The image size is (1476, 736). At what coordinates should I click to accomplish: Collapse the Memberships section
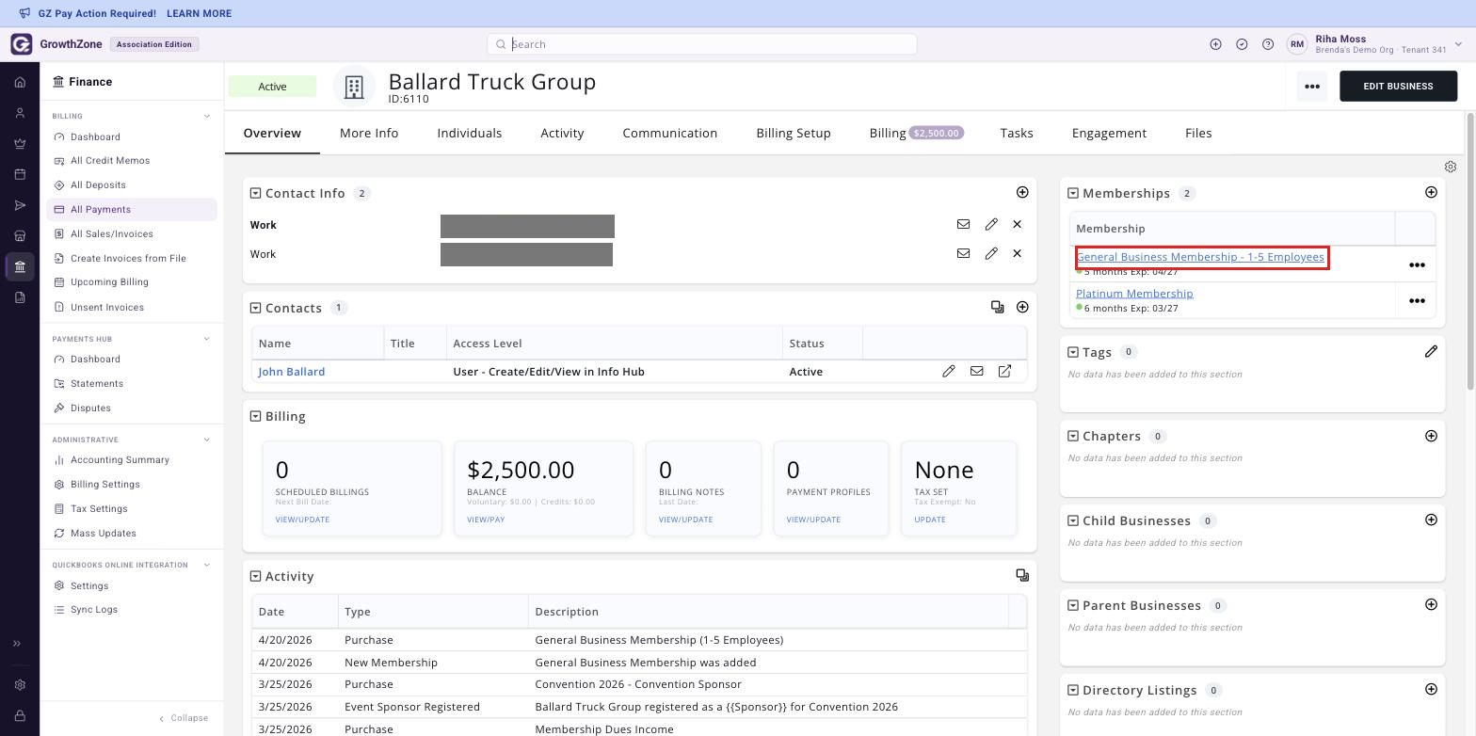click(1072, 193)
